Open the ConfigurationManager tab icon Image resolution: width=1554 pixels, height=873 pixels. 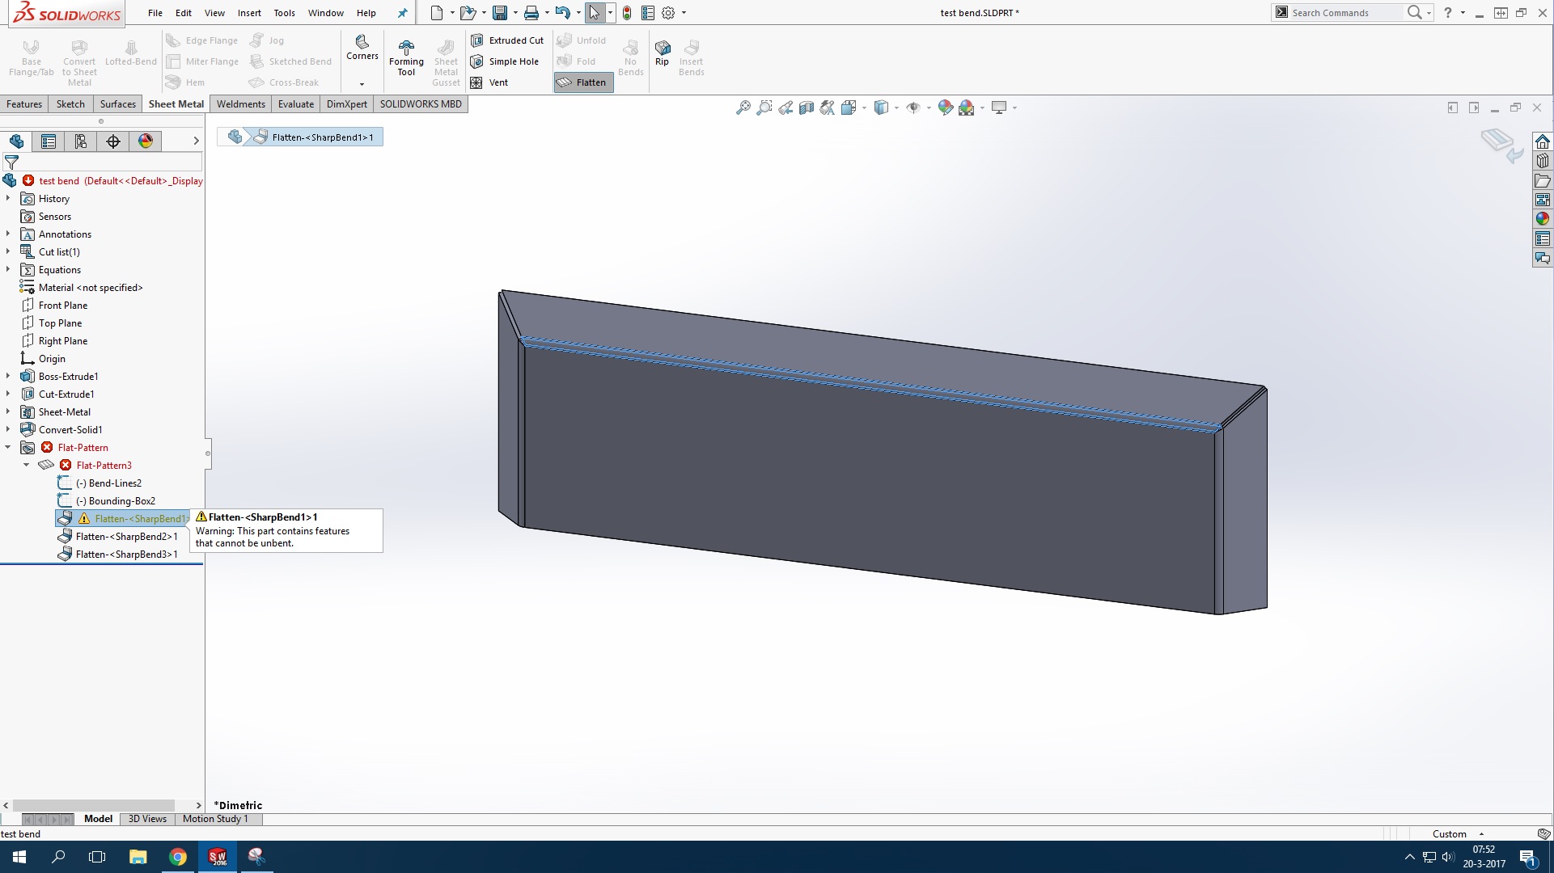click(81, 141)
